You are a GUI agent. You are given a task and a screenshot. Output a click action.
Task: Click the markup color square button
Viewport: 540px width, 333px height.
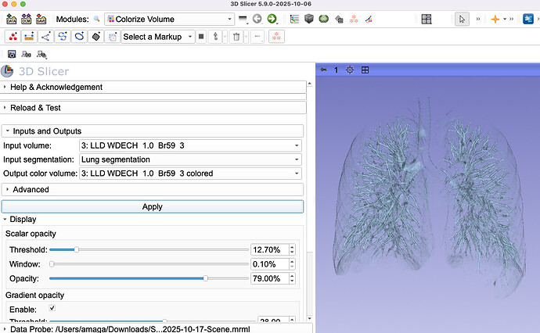tap(201, 37)
